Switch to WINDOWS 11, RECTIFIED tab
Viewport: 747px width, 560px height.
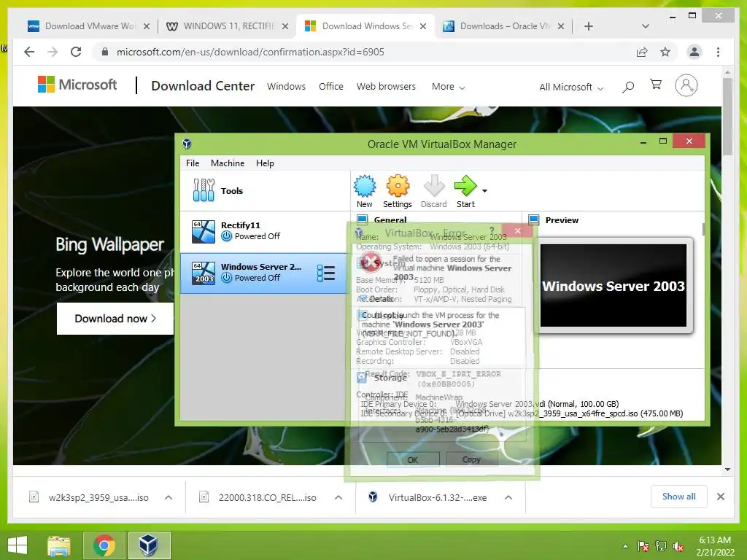click(x=228, y=26)
